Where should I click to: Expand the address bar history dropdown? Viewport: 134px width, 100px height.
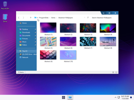click(85, 18)
